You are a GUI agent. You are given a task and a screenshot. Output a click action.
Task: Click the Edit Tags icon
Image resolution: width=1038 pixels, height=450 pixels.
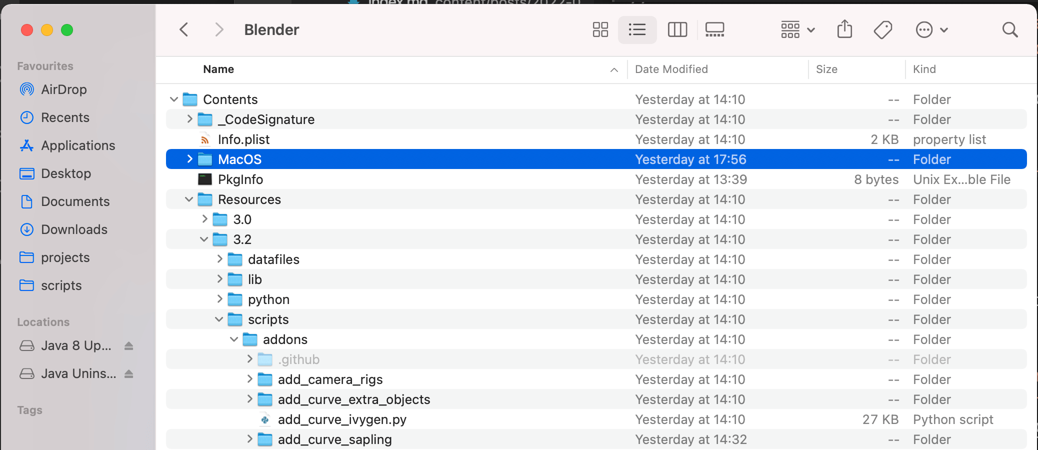[x=883, y=30]
